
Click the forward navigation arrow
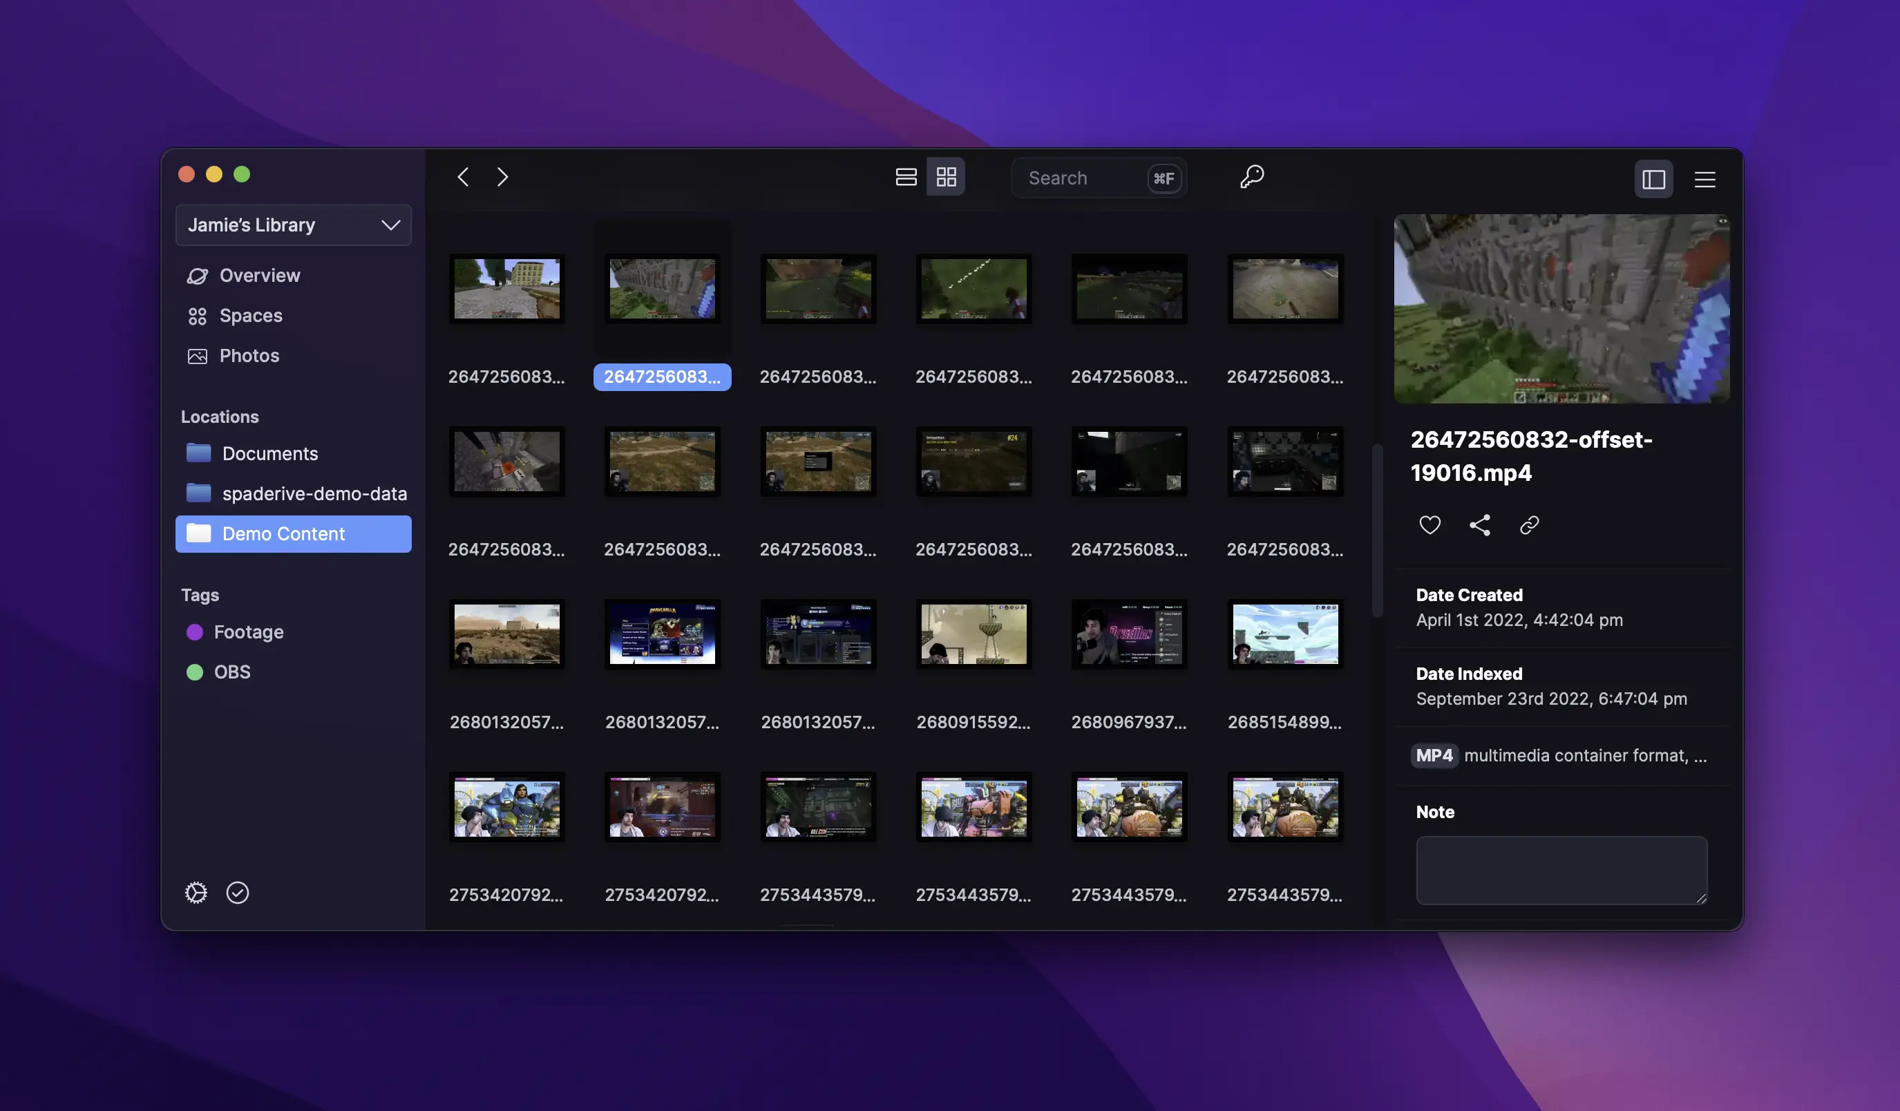(x=502, y=177)
